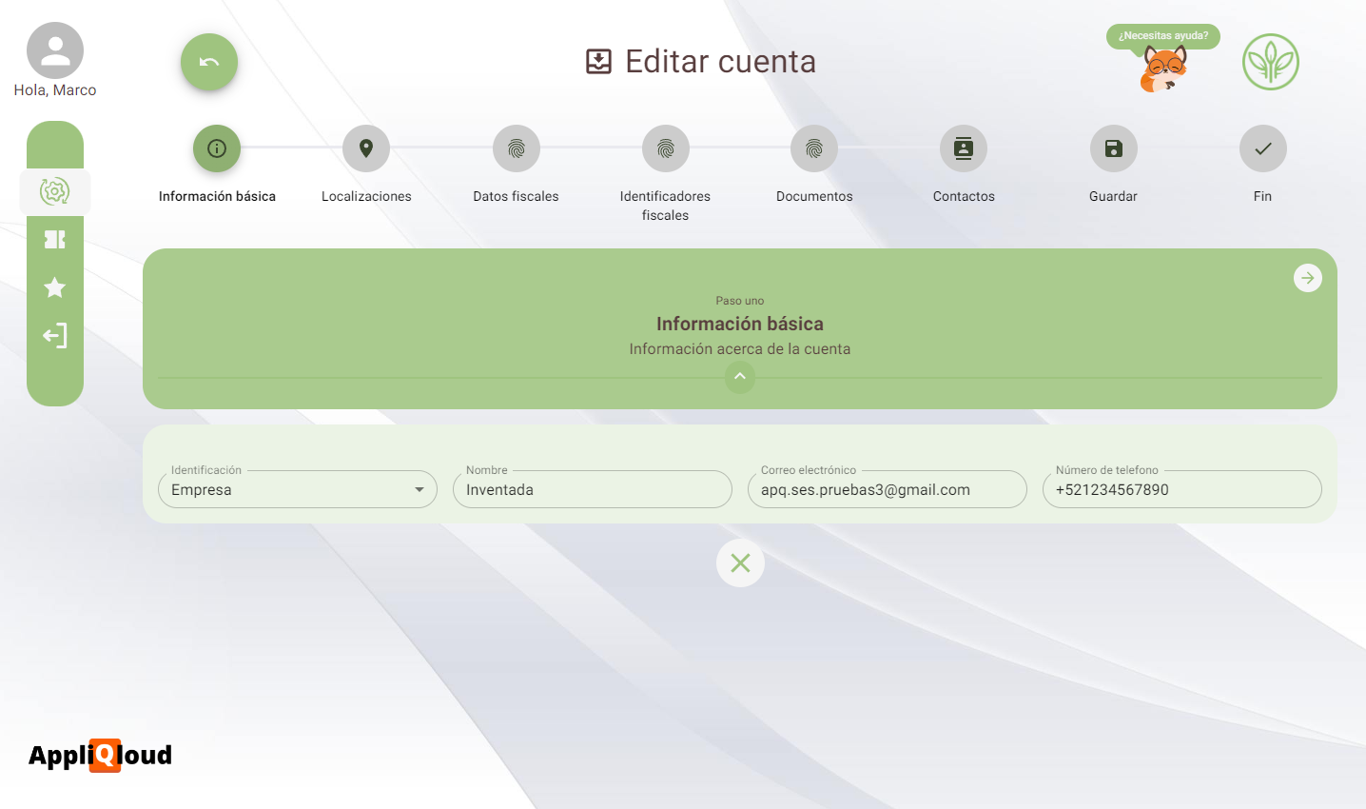Image resolution: width=1366 pixels, height=809 pixels.
Task: Click the Hola, Marco profile avatar
Action: (54, 49)
